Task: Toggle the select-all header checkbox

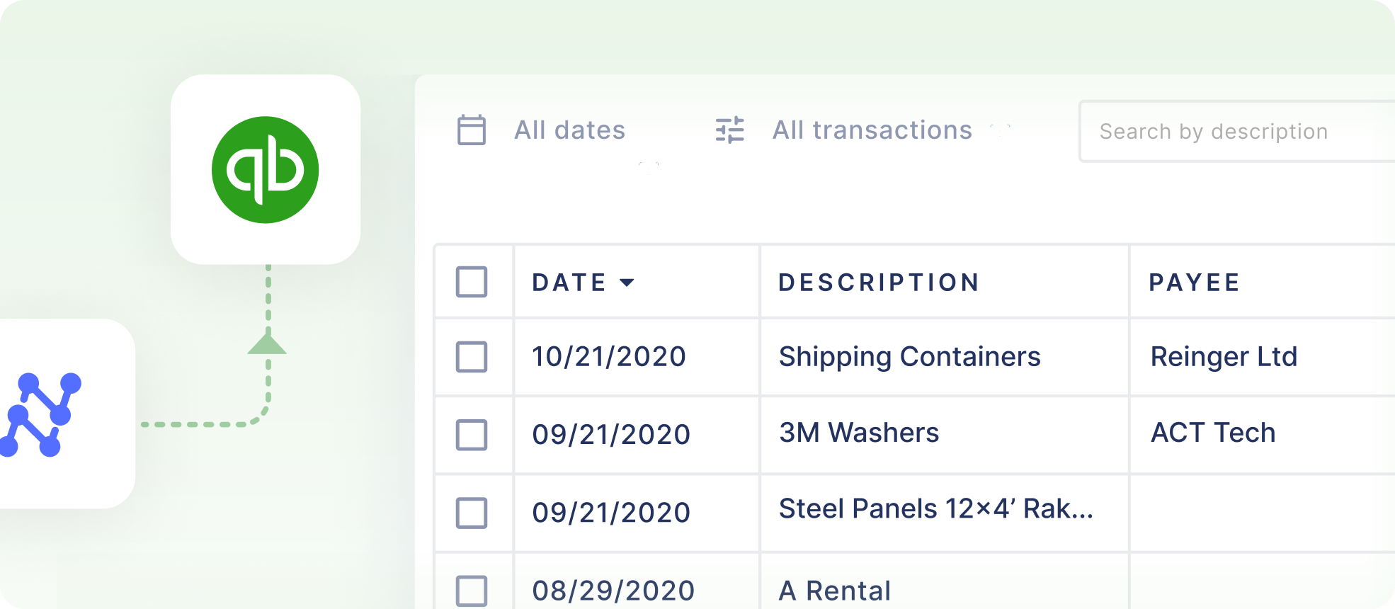Action: [x=472, y=282]
